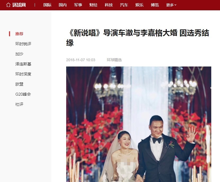Open 环时锐评 in the sidebar
The image size is (220, 182).
(x=23, y=44)
